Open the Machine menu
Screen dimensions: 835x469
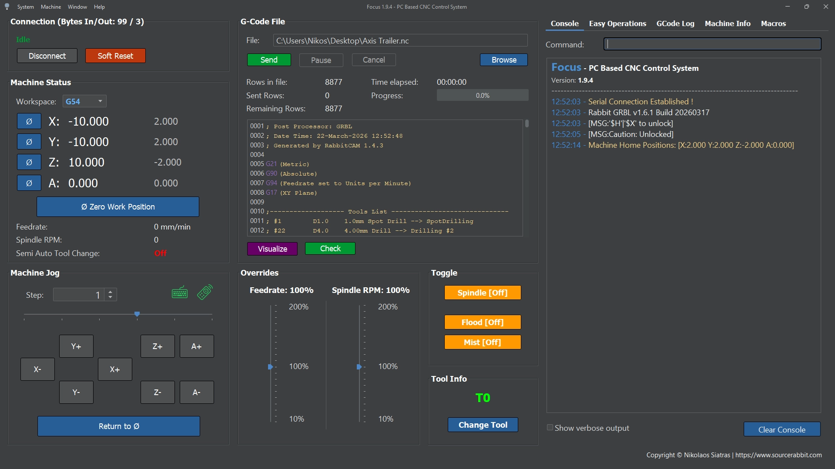click(x=51, y=7)
